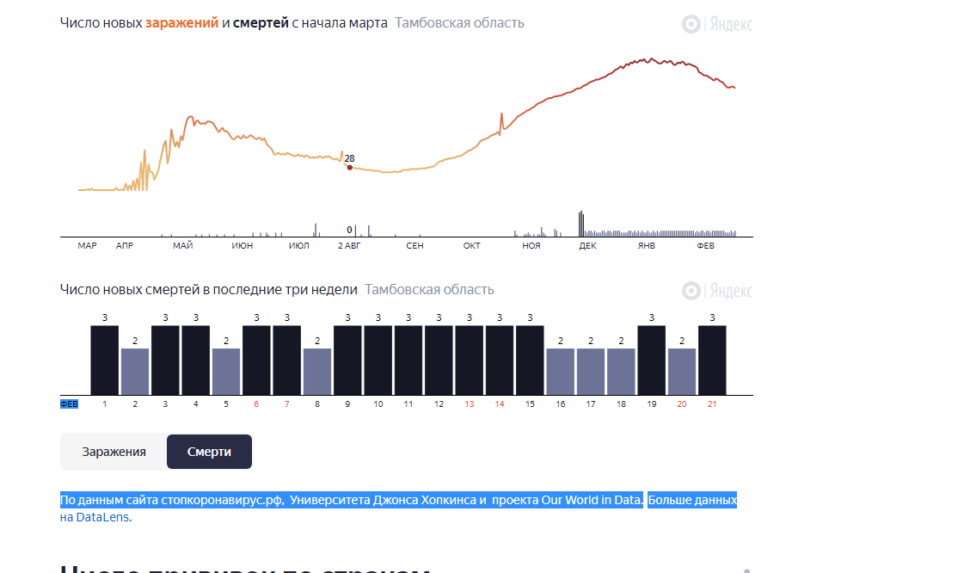Click Тамбовская область next to the three-week deaths title
964x573 pixels.
pos(429,290)
